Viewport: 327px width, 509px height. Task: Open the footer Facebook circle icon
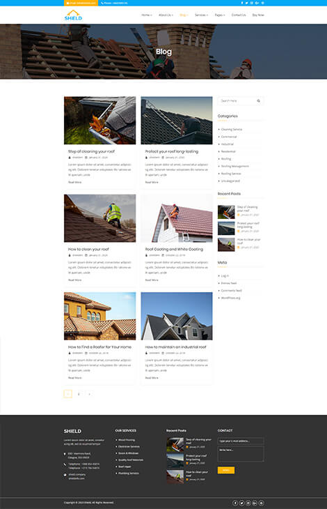pos(235,503)
